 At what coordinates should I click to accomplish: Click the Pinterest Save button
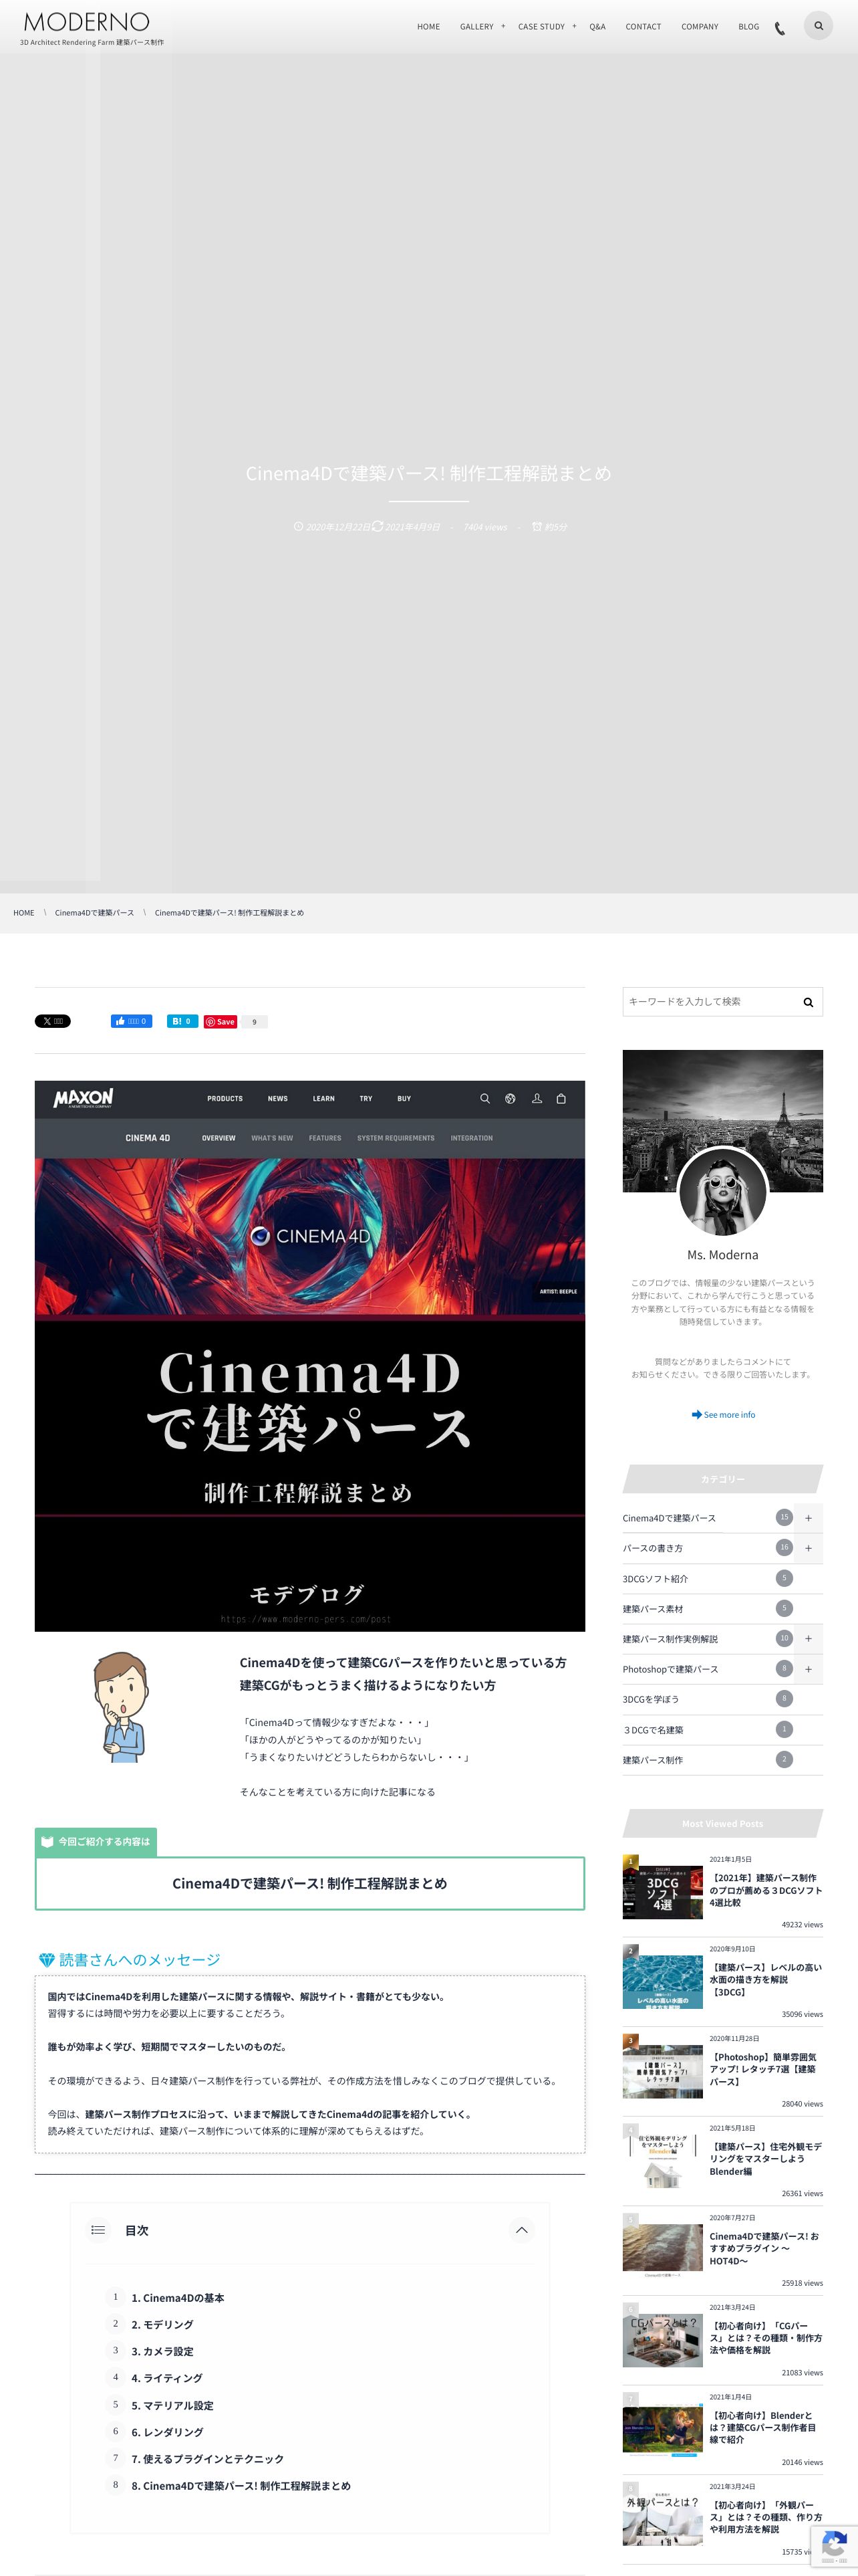pos(220,1021)
